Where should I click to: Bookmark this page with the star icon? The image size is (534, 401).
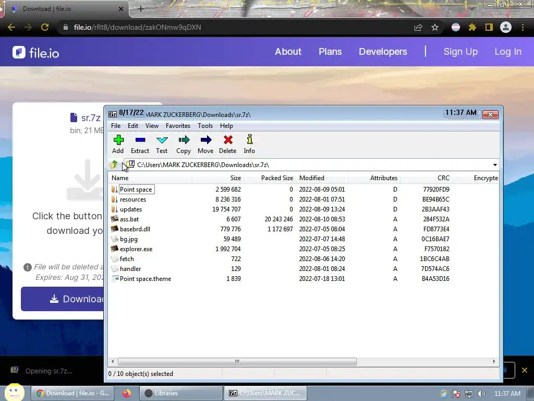435,27
